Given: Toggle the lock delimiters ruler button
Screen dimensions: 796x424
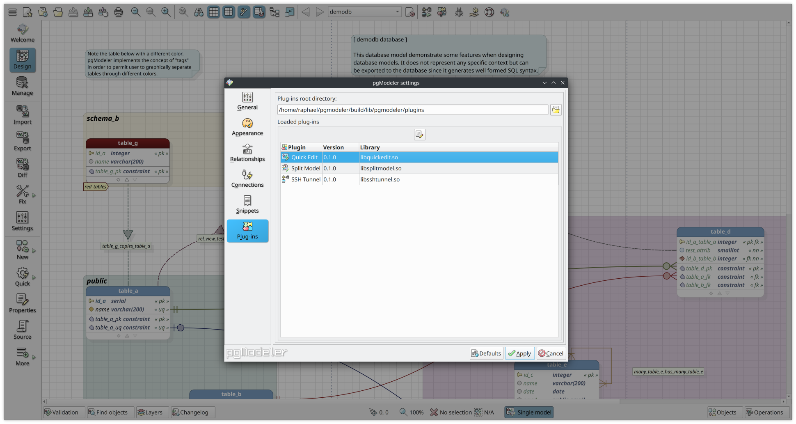Looking at the screenshot, I should pyautogui.click(x=244, y=12).
